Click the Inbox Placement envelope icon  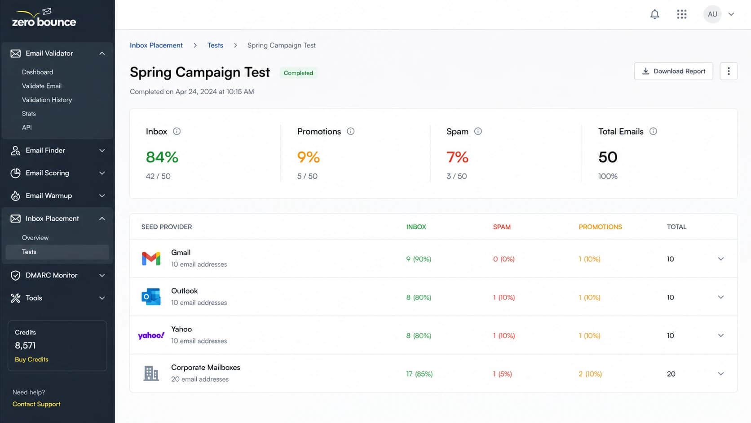[x=16, y=218]
